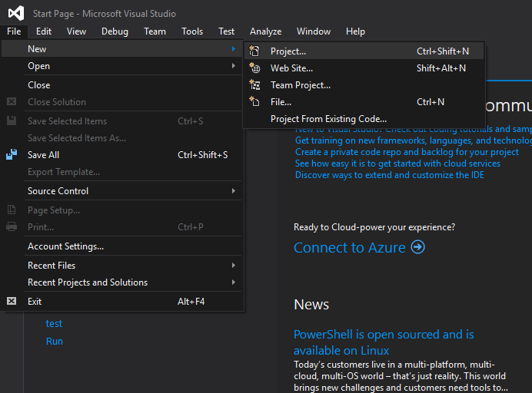Select the New entry in File menu
The width and height of the screenshot is (532, 393).
pyautogui.click(x=122, y=49)
